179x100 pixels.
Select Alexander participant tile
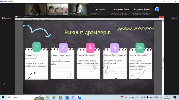100,9
